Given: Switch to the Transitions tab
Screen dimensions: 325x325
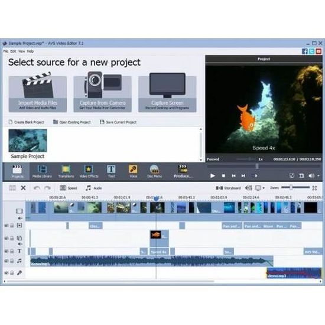Looking at the screenshot, I should tap(66, 171).
